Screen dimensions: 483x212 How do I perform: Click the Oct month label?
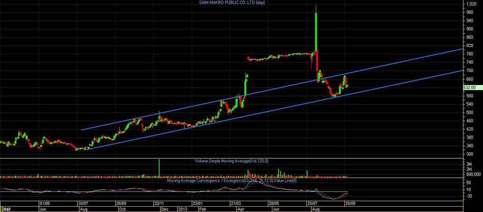pyautogui.click(x=122, y=209)
